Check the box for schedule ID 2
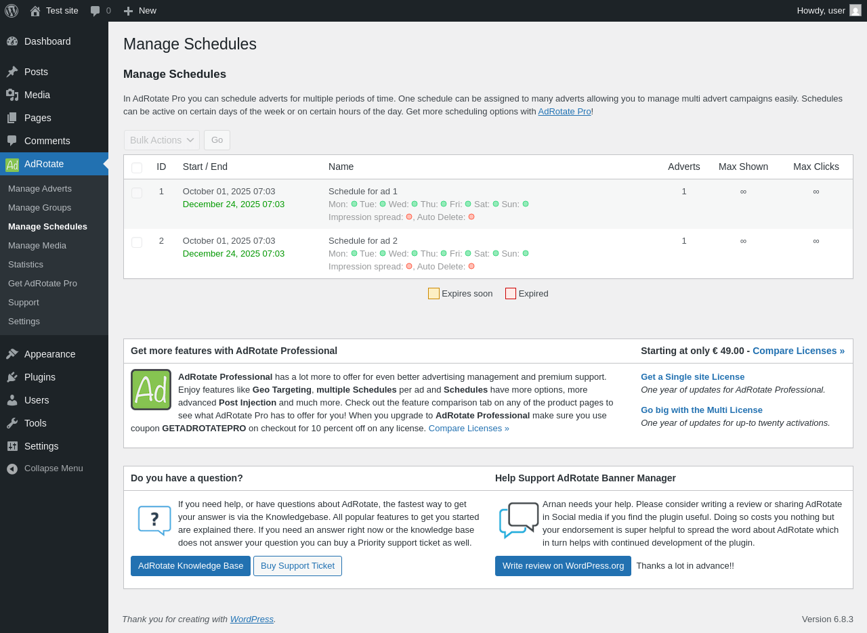Image resolution: width=867 pixels, height=633 pixels. click(x=137, y=242)
